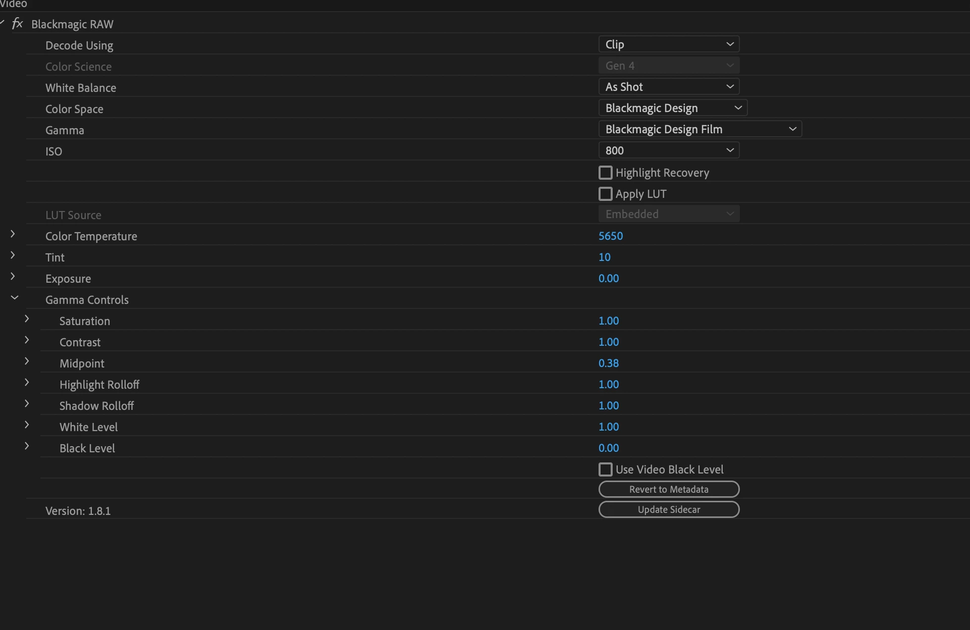Open the Color Space dropdown
Viewport: 970px width, 630px height.
[672, 108]
